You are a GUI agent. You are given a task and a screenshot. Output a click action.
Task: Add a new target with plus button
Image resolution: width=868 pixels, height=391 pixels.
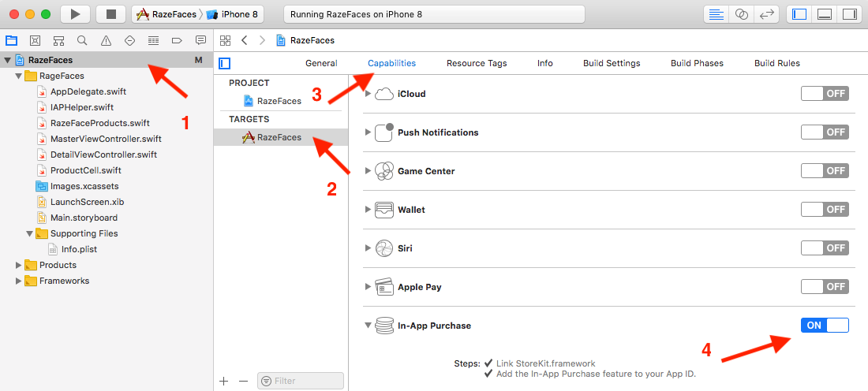[223, 381]
